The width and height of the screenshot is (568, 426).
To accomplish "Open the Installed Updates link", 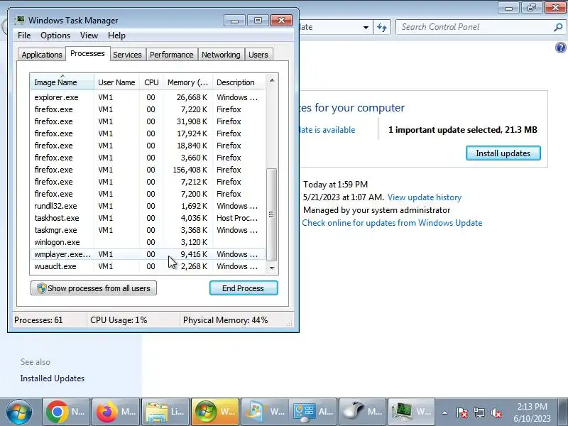I will pos(53,378).
